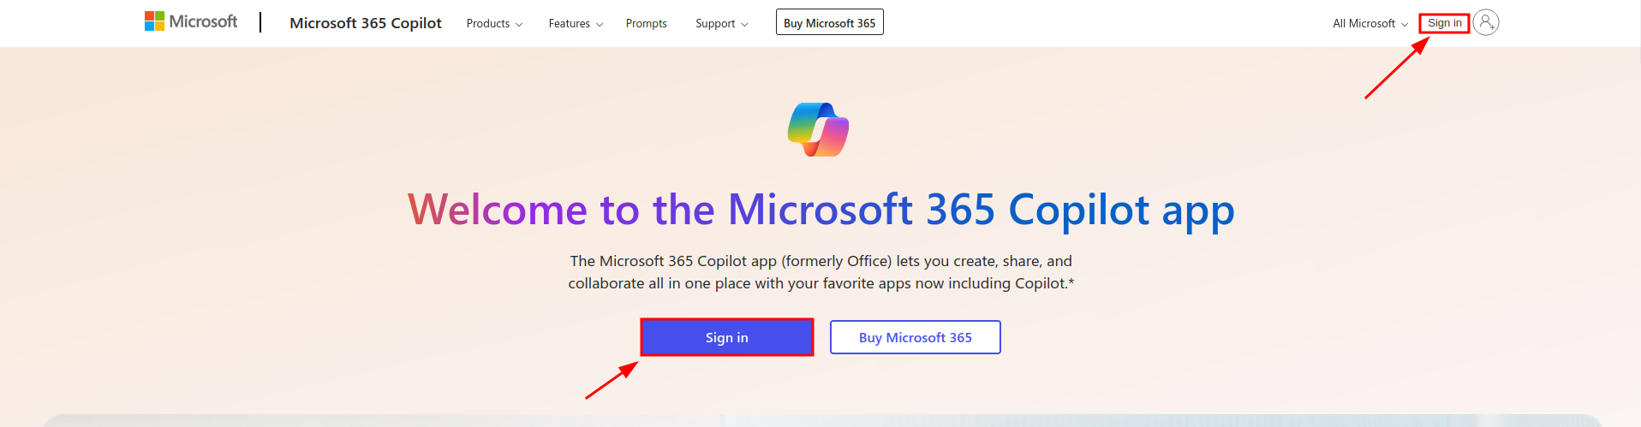Click the chevron next to All Microsoft

pos(1405,25)
